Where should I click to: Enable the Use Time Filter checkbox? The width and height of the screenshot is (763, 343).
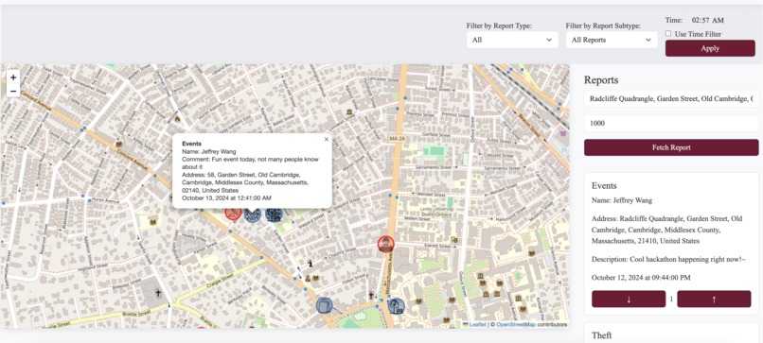pyautogui.click(x=668, y=33)
